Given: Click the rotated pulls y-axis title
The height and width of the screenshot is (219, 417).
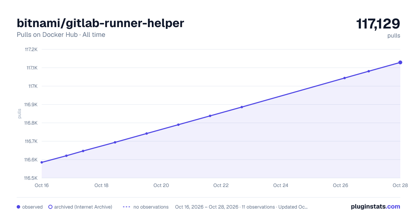Looking at the screenshot, I should [x=20, y=114].
